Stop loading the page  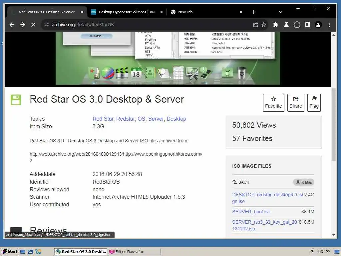(33, 25)
